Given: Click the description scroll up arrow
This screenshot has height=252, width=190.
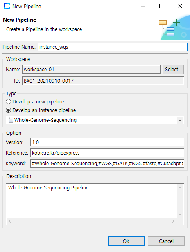Looking at the screenshot, I should pyautogui.click(x=180, y=188).
